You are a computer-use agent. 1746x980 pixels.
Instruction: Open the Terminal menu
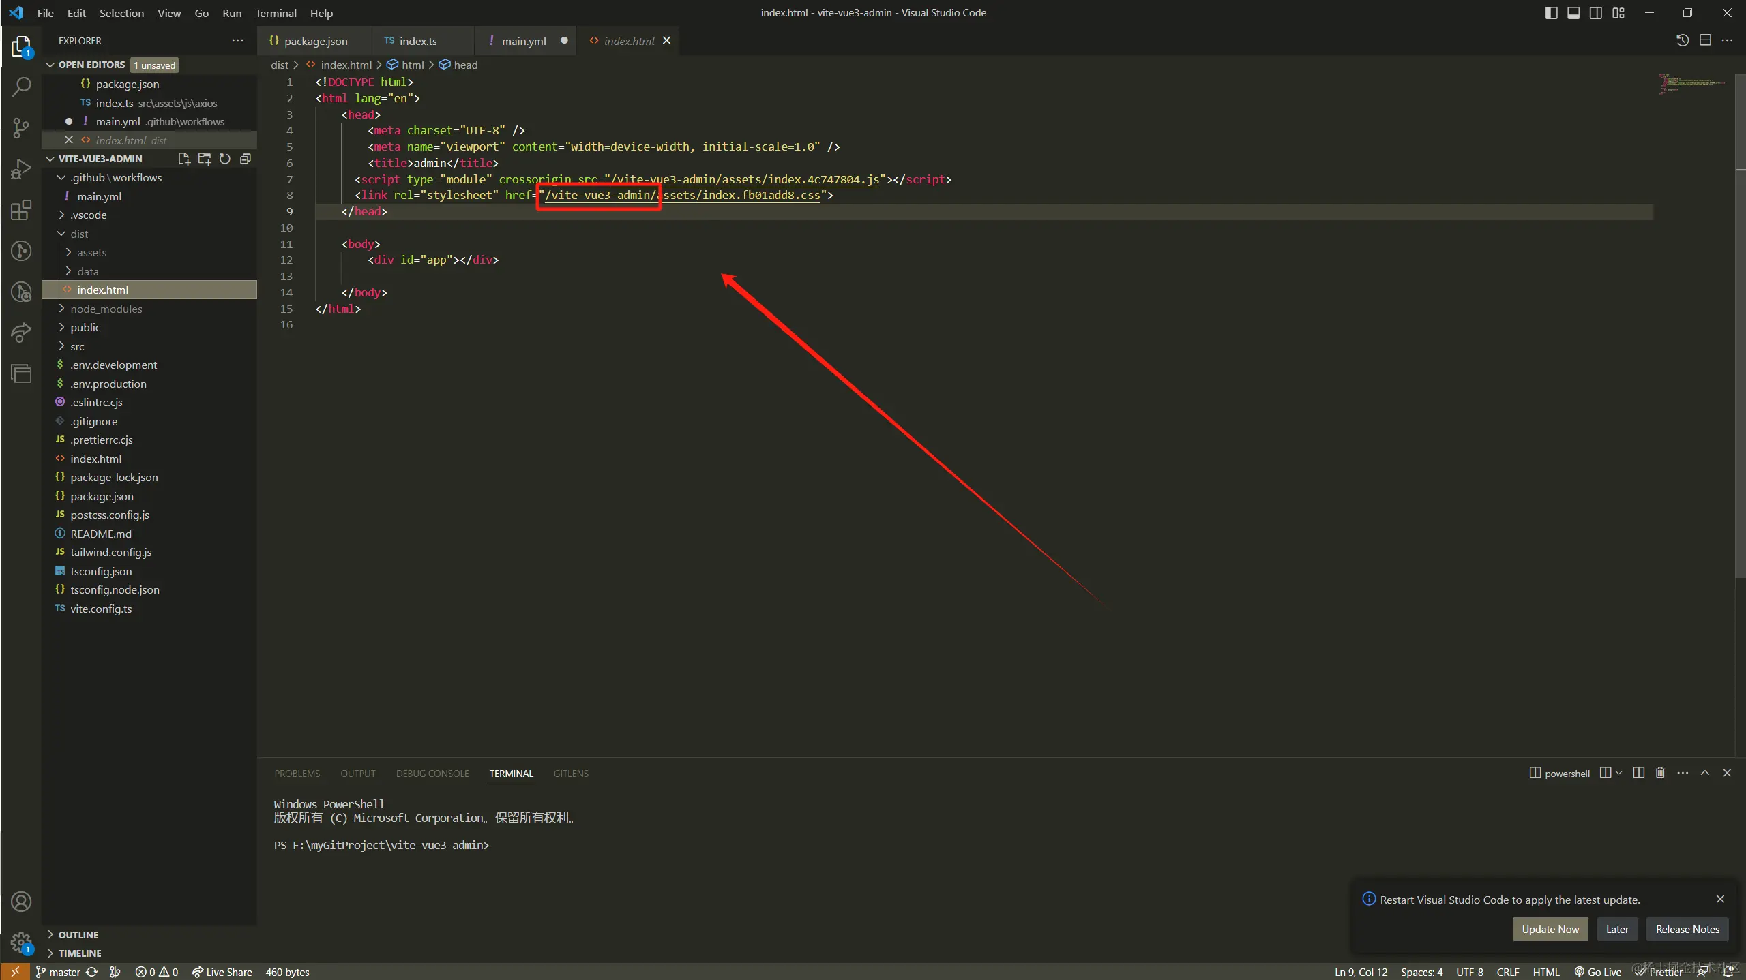coord(276,13)
